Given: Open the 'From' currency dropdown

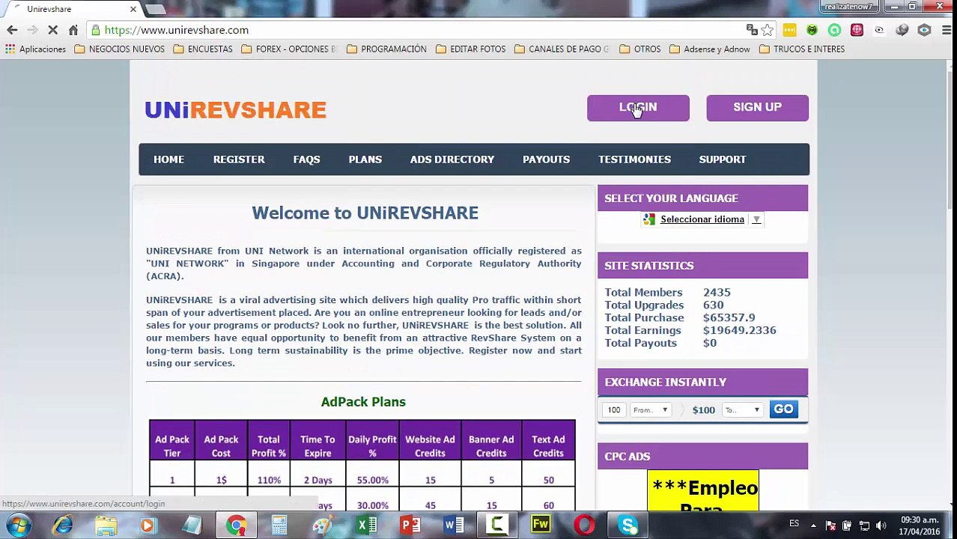Looking at the screenshot, I should [650, 409].
